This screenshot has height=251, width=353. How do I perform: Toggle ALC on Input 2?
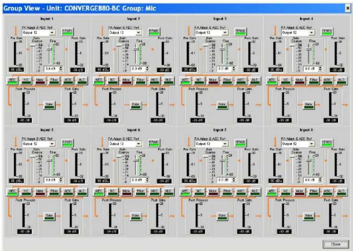(x=168, y=81)
